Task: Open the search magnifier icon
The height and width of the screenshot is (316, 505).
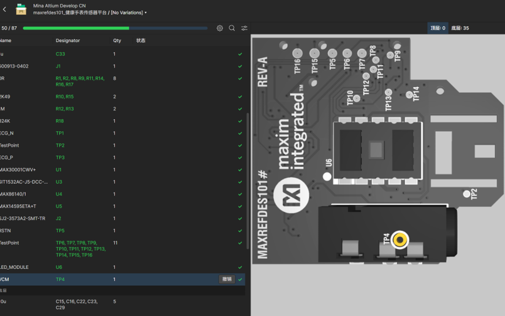Action: point(232,28)
